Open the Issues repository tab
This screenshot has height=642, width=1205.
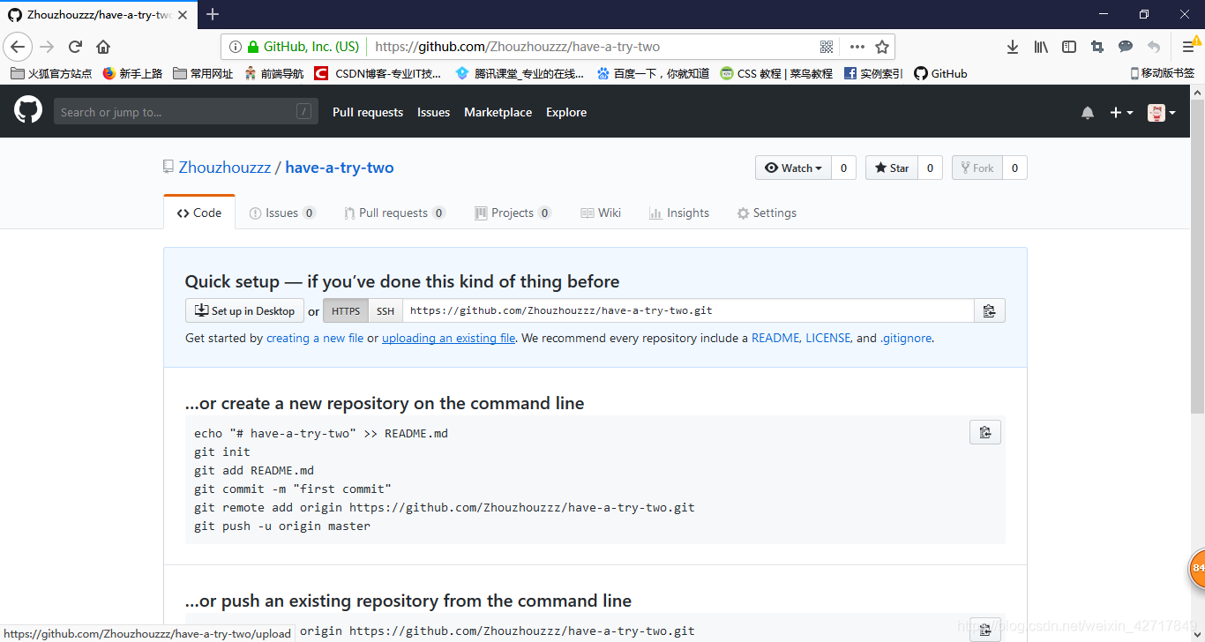(x=282, y=213)
